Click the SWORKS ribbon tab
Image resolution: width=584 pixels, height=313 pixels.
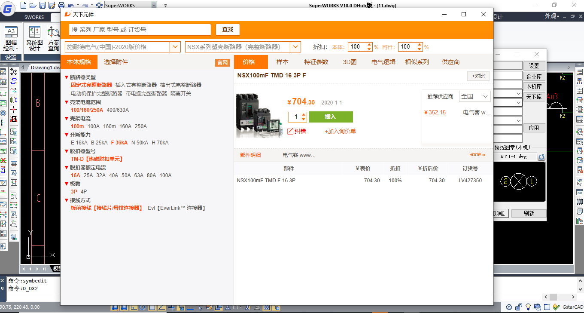[x=34, y=17]
